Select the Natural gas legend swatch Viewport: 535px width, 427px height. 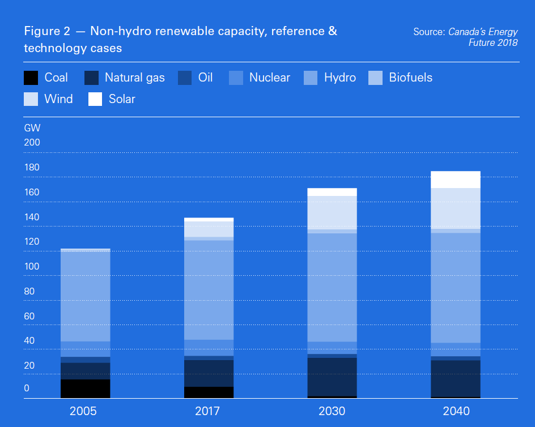coord(91,78)
